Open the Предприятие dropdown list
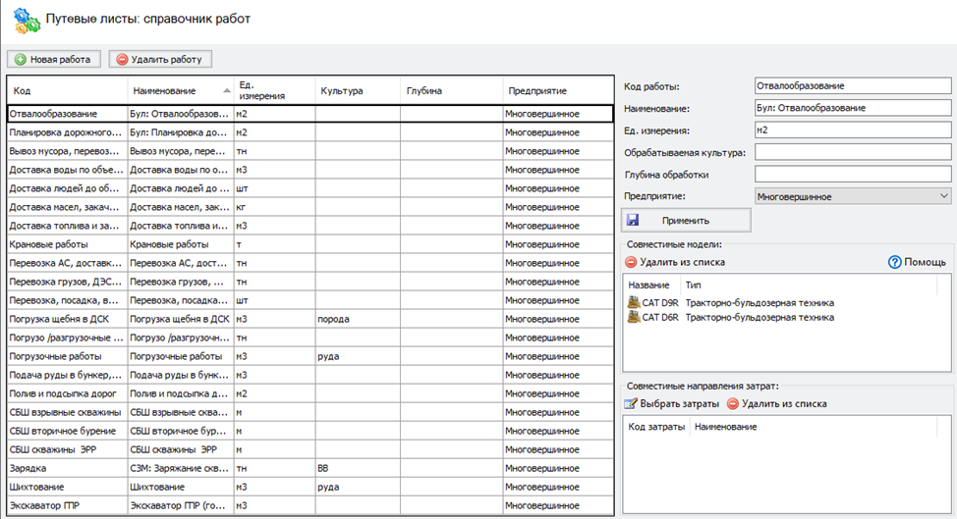Viewport: 957px width, 519px height. click(x=944, y=196)
